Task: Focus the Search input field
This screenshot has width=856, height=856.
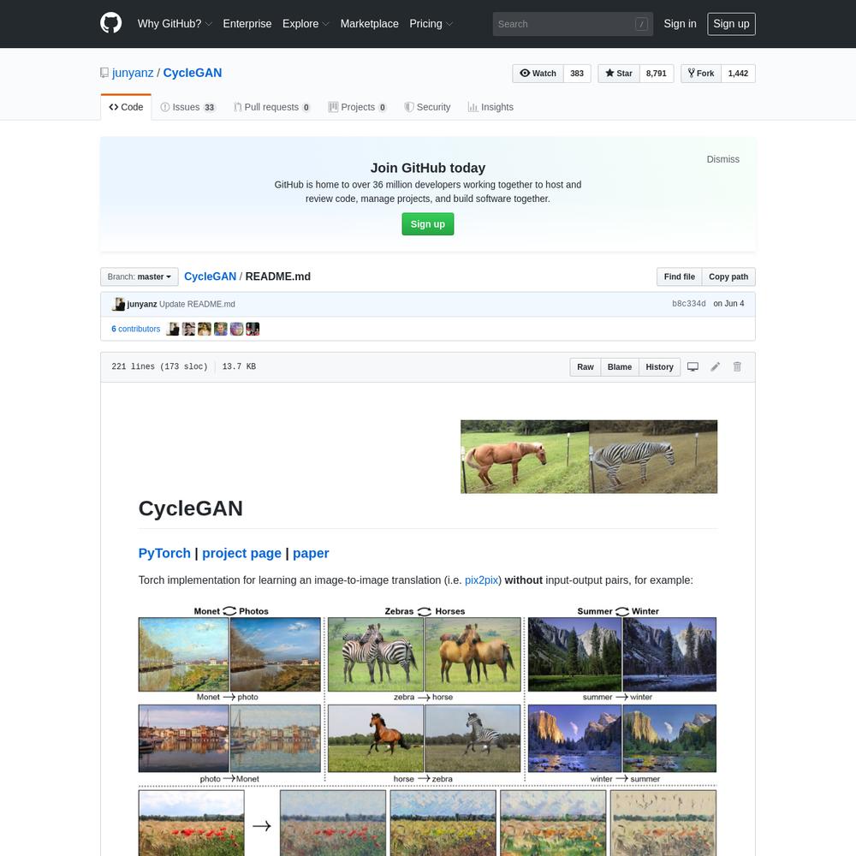Action: [573, 24]
